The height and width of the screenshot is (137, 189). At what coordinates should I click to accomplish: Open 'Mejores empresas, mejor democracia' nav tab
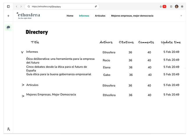pyautogui.click(x=132, y=16)
